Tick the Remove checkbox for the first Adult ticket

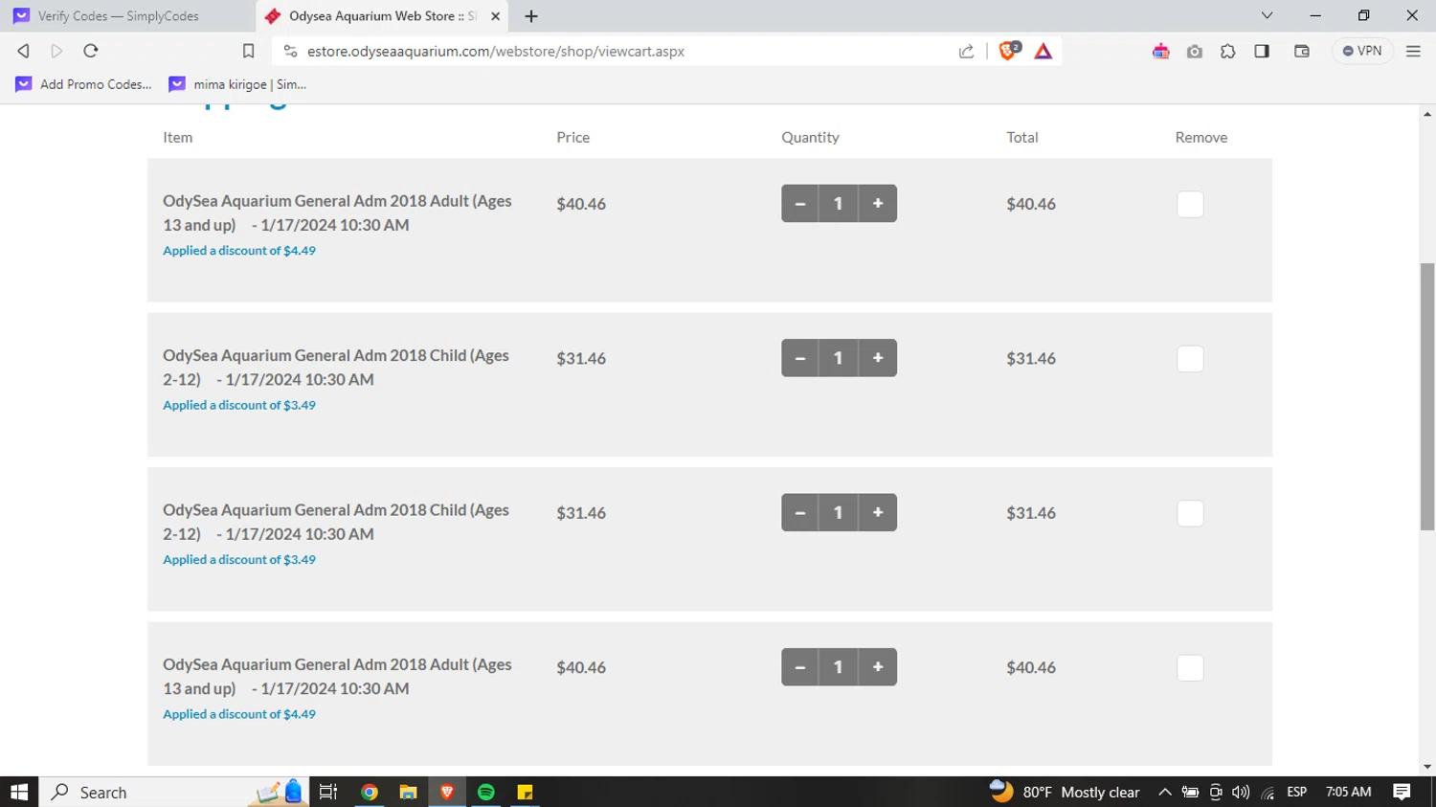[1190, 204]
